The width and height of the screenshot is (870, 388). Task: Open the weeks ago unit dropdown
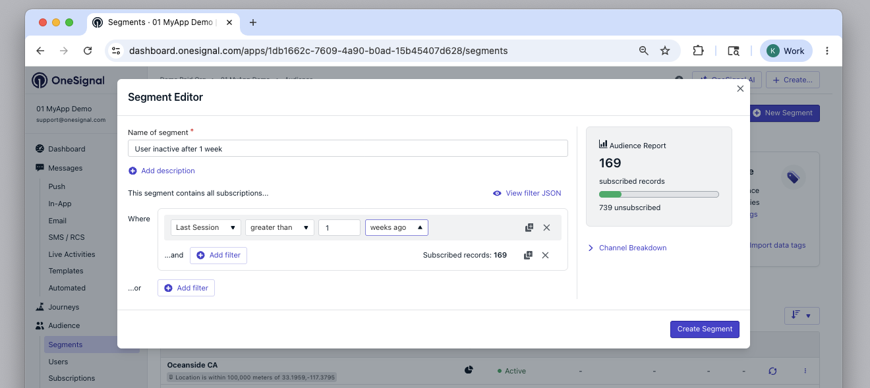pyautogui.click(x=397, y=227)
